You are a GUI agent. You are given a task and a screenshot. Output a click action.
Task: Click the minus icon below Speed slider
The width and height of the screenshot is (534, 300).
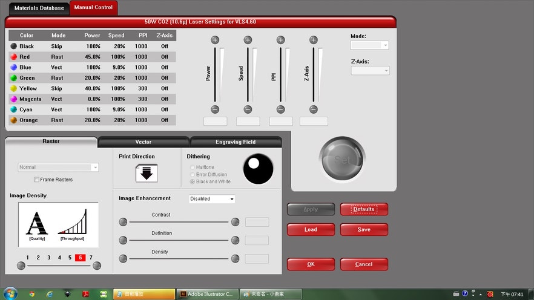(248, 109)
